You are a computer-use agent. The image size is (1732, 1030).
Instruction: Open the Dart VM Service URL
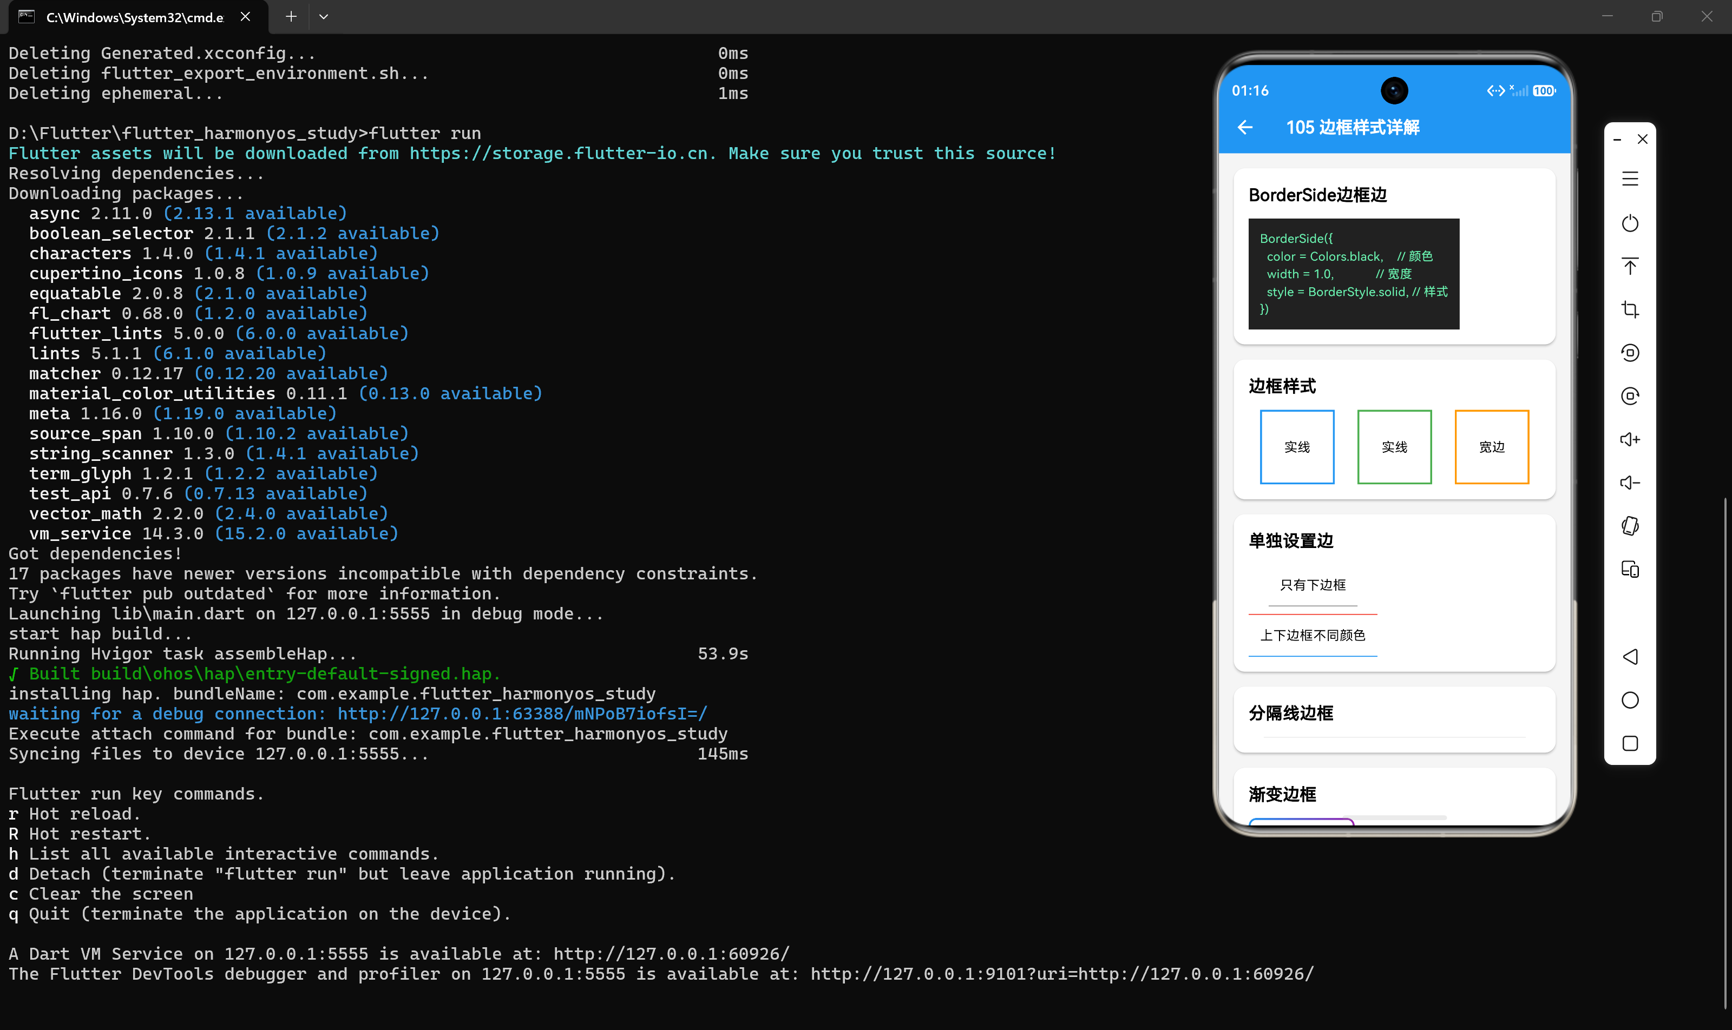672,954
